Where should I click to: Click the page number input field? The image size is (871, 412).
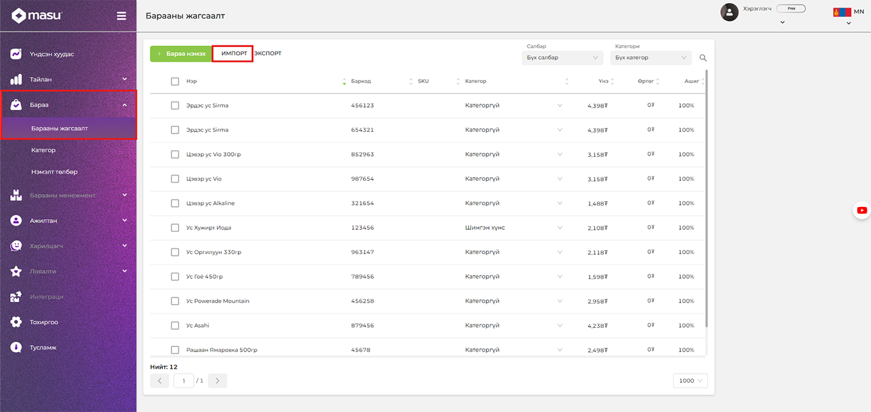click(184, 381)
